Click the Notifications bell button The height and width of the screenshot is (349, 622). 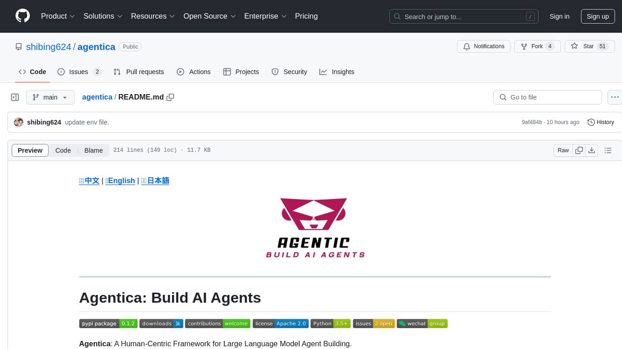pyautogui.click(x=484, y=46)
